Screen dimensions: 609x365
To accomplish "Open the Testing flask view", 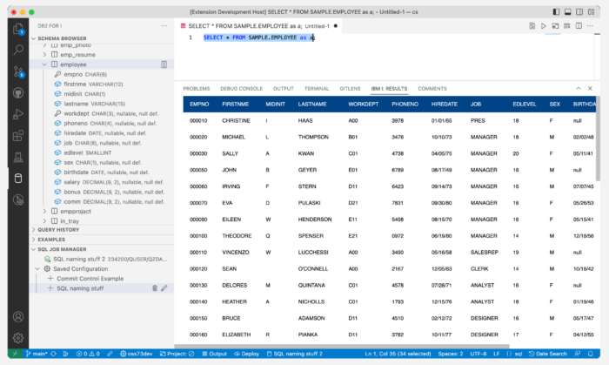I will click(x=18, y=157).
